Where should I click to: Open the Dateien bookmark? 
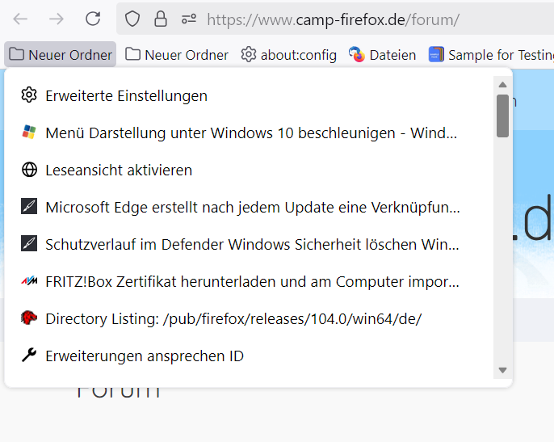(383, 55)
